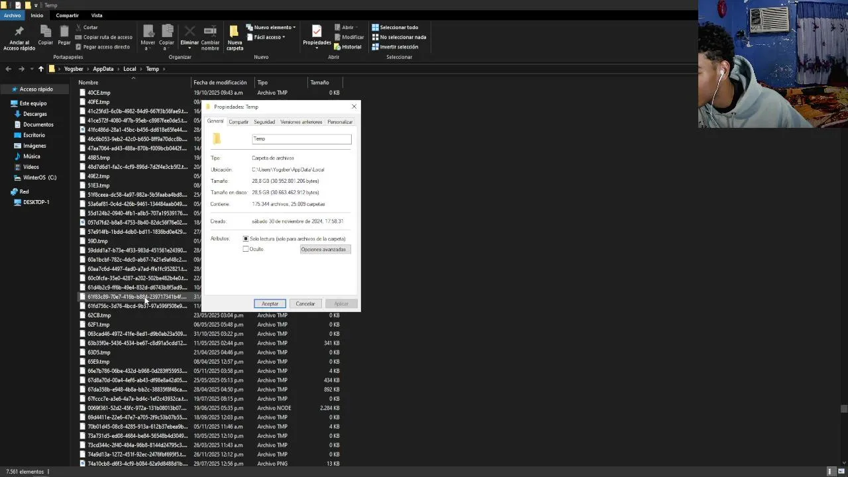The height and width of the screenshot is (477, 848).
Task: Click Cancelar in the Propiedades dialog
Action: [x=305, y=303]
